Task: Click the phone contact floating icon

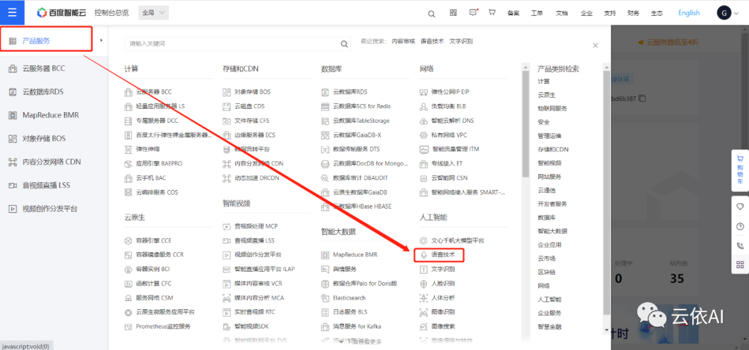Action: (740, 245)
